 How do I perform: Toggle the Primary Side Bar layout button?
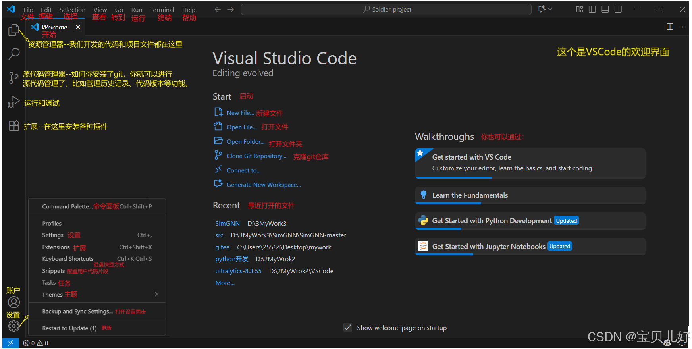(592, 9)
